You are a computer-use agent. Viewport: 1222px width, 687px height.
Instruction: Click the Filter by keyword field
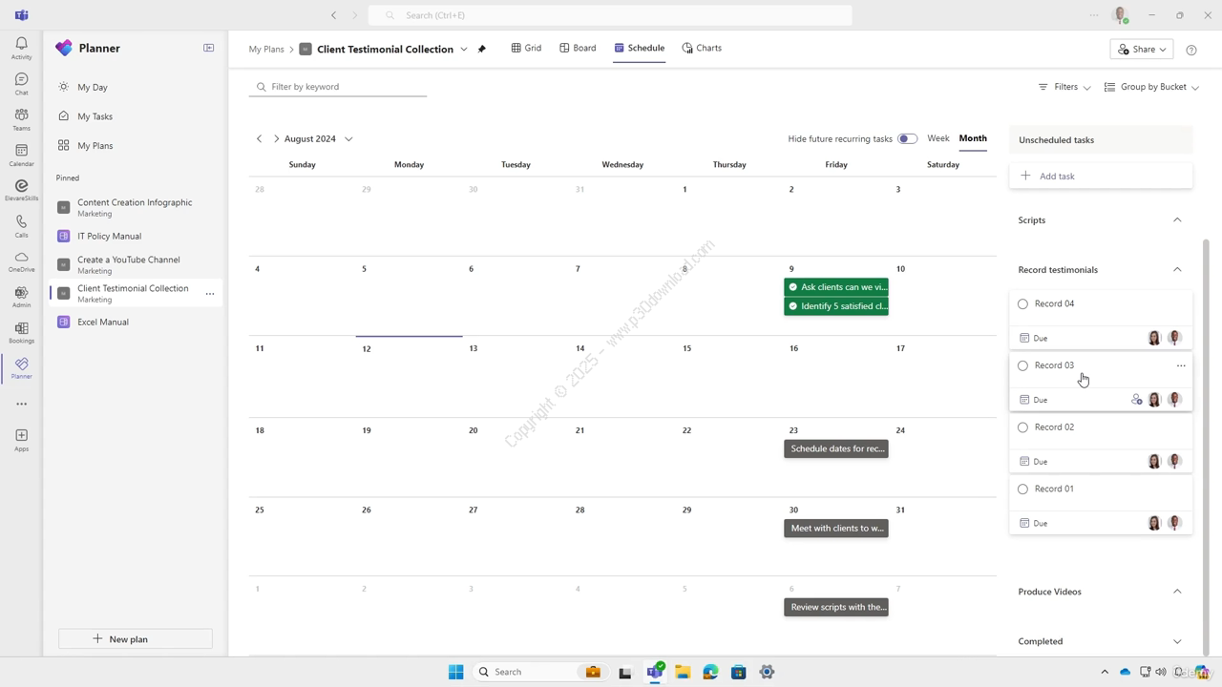pos(344,87)
